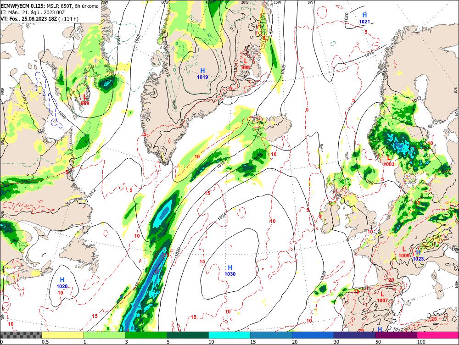The height and width of the screenshot is (345, 459).
Task: Select the H 1021 high-pressure label
Action: tap(364, 18)
